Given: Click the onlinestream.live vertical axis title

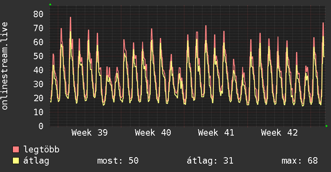Looking at the screenshot, I should pos(4,66).
